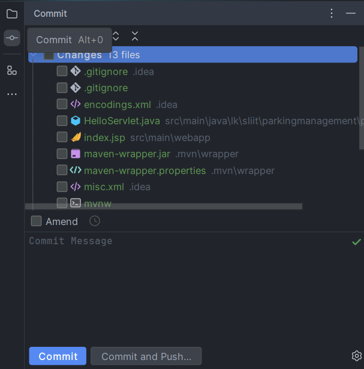The image size is (364, 369).
Task: Click the Commit tool window icon in sidebar
Action: coord(12,38)
